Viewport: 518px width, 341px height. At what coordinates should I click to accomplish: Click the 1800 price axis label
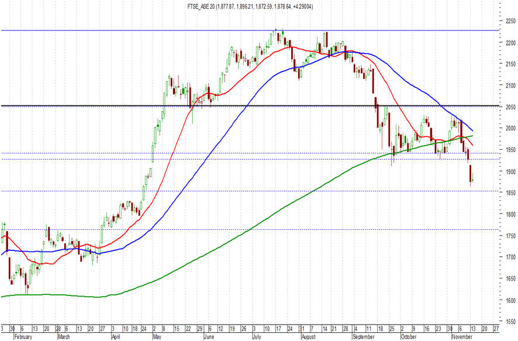[510, 215]
